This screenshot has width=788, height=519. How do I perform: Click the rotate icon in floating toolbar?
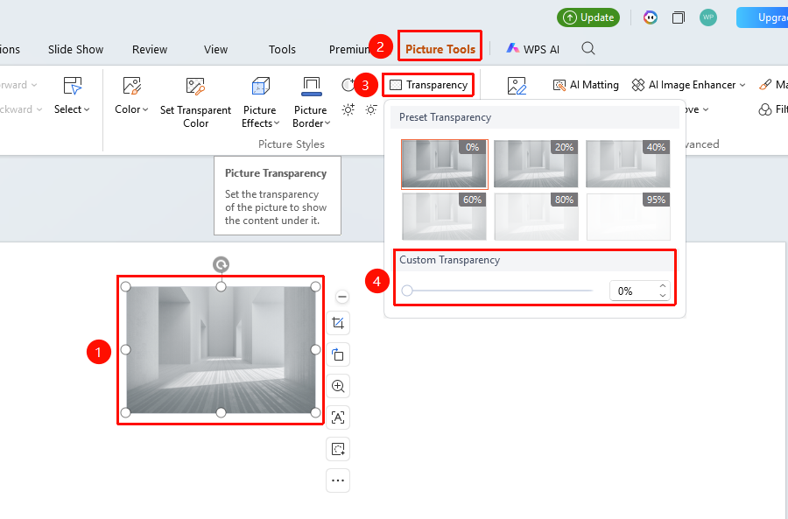[338, 354]
